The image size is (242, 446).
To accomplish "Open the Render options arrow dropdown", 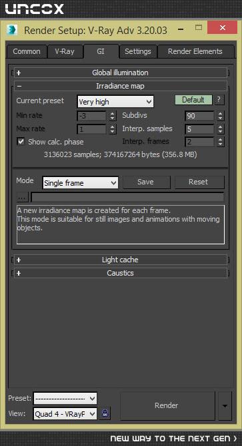I will tap(225, 406).
